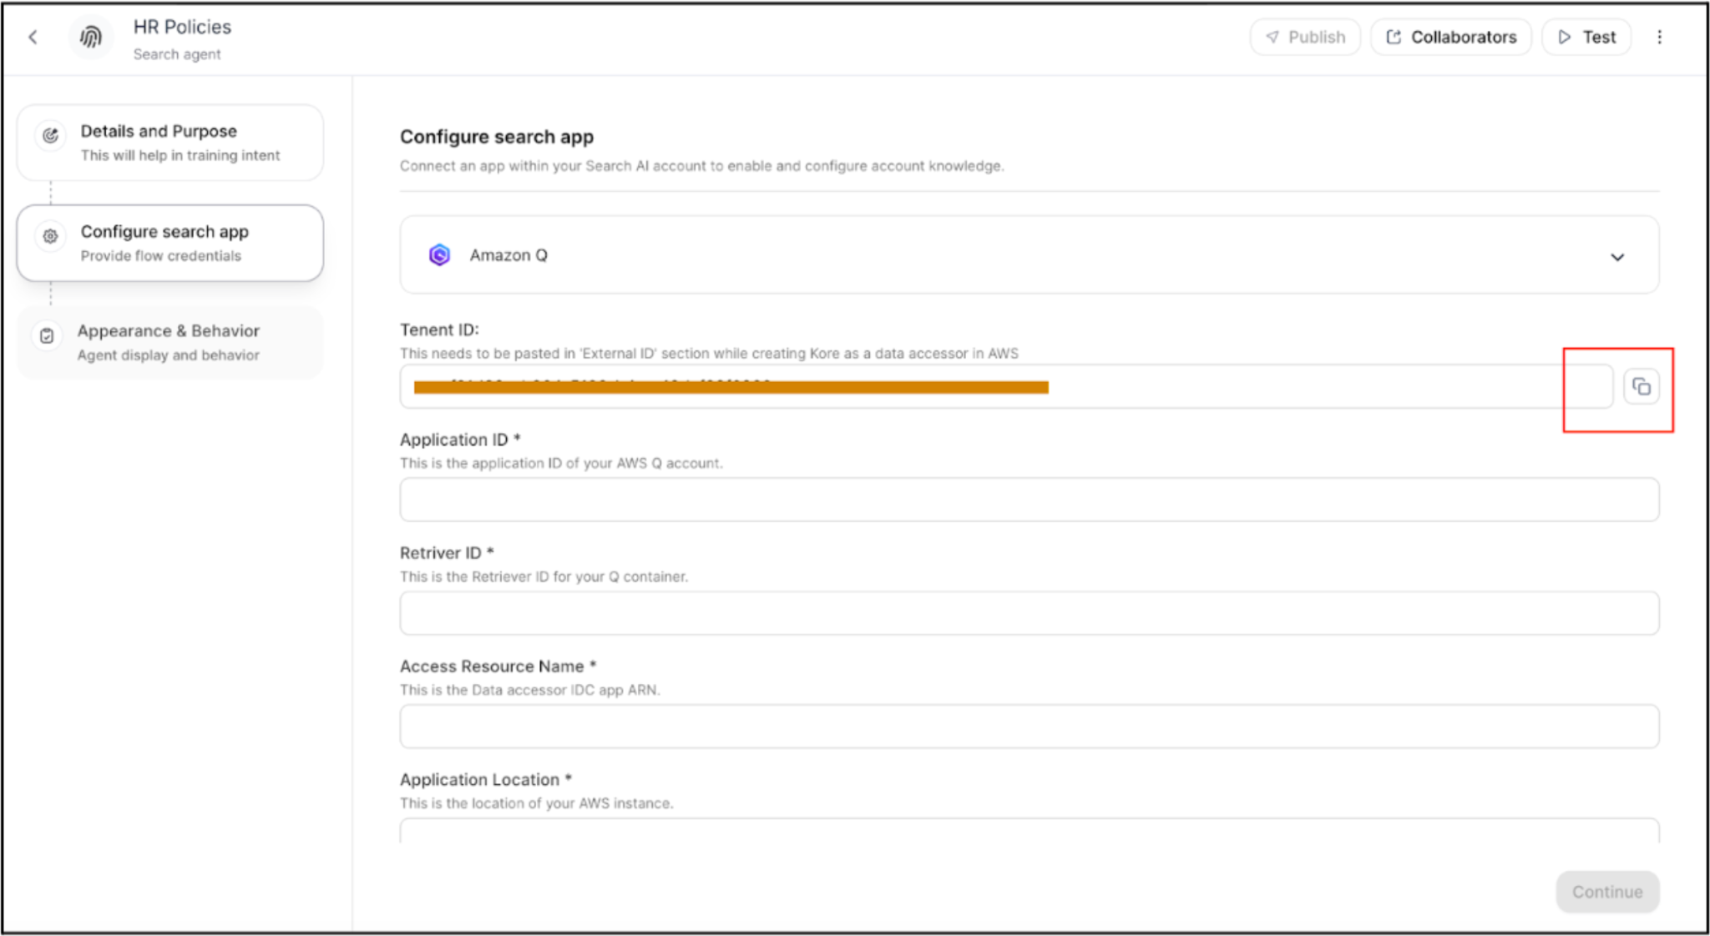Click the Appearance & Behavior clipboard icon
The height and width of the screenshot is (936, 1710).
(47, 335)
